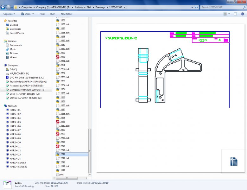Image resolution: width=247 pixels, height=190 pixels.
Task: Select the Music library
Action: [x=13, y=49]
